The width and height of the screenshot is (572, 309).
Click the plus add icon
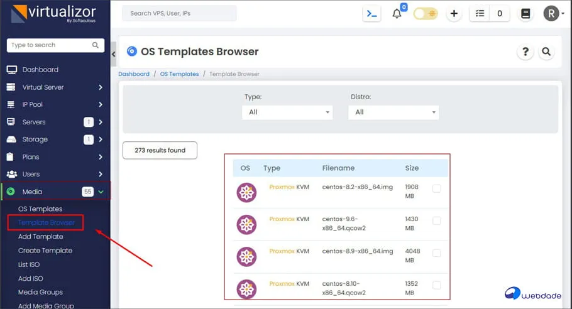click(454, 13)
